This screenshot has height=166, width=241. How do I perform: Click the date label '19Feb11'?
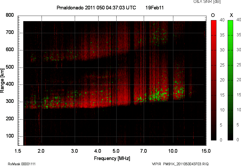154,8
